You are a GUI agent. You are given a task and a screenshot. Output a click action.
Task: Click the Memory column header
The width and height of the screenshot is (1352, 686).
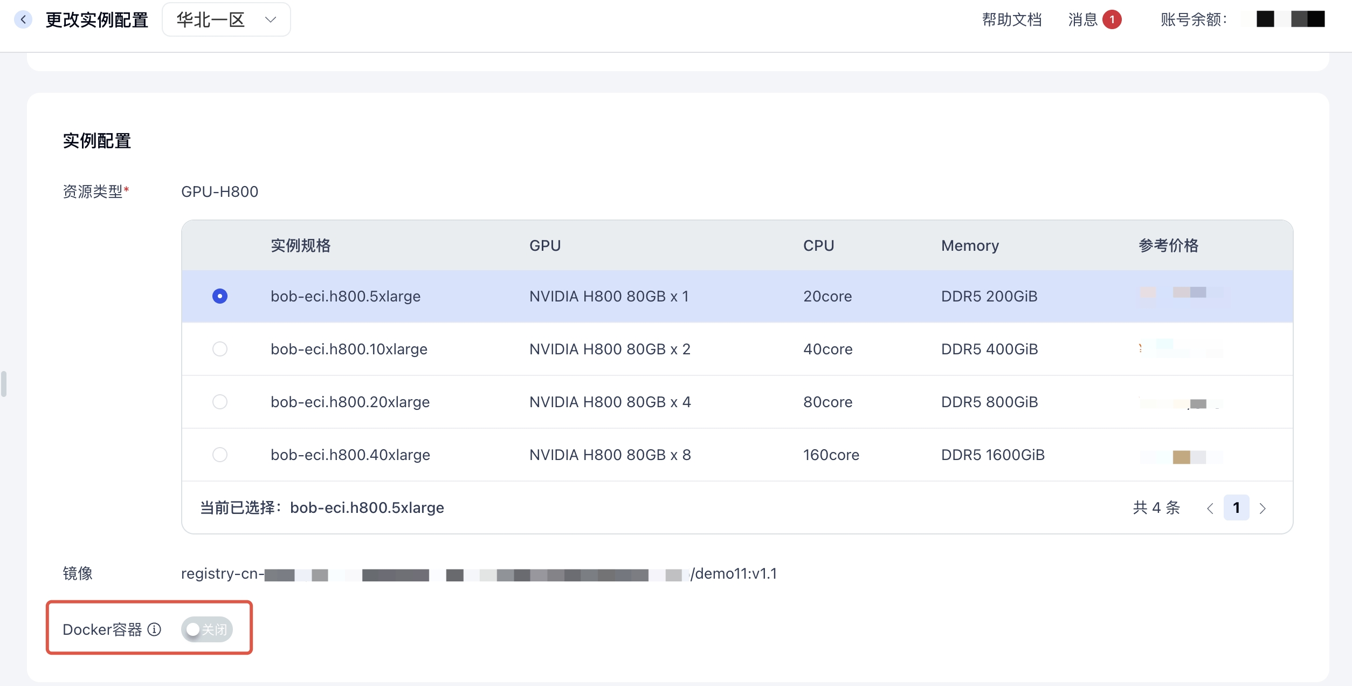pyautogui.click(x=970, y=245)
